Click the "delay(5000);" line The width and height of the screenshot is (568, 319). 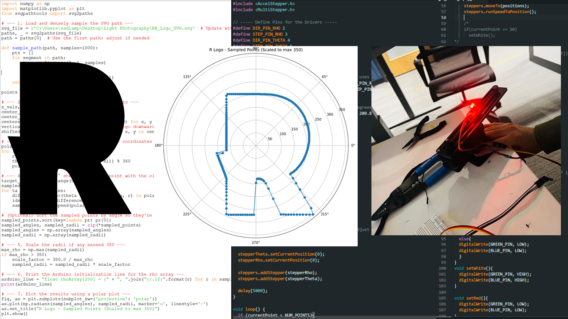coord(252,291)
